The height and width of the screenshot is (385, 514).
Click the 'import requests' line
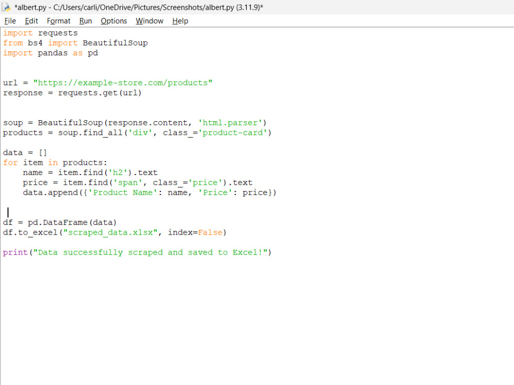click(x=40, y=33)
